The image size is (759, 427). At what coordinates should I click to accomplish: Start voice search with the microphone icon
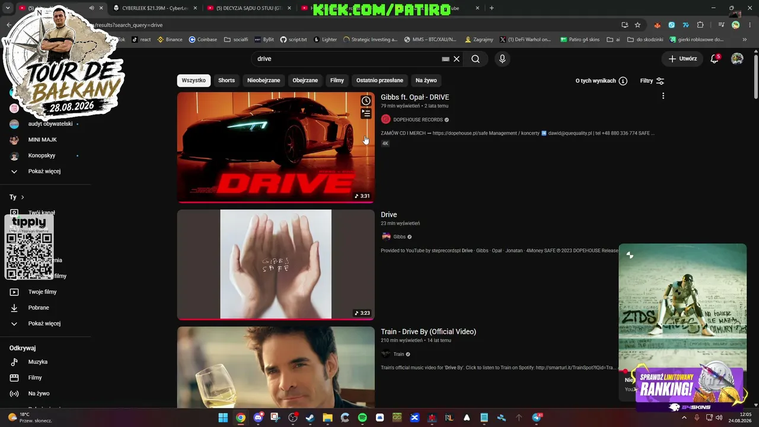pyautogui.click(x=502, y=59)
